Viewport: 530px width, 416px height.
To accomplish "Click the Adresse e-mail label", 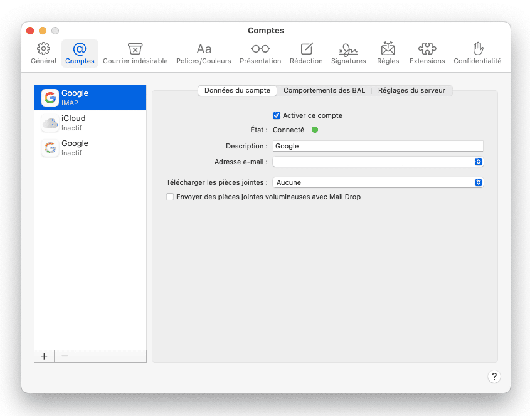I will click(x=241, y=162).
